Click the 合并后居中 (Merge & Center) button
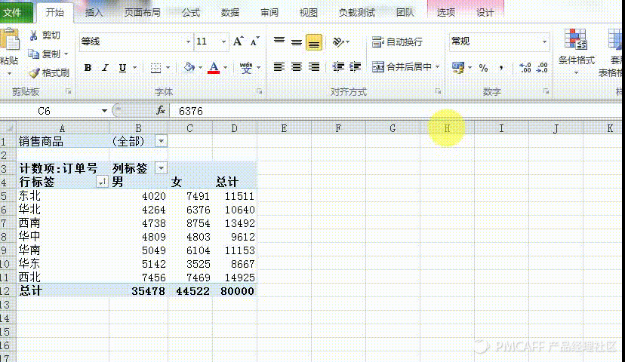Image resolution: width=625 pixels, height=362 pixels. pos(405,67)
